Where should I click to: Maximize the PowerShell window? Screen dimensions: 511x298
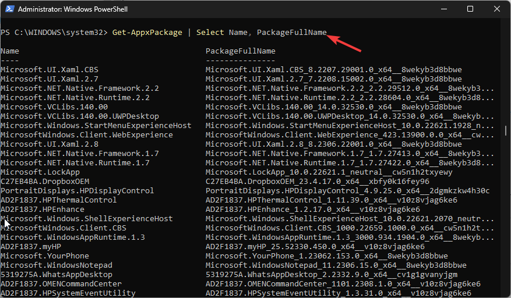point(470,9)
